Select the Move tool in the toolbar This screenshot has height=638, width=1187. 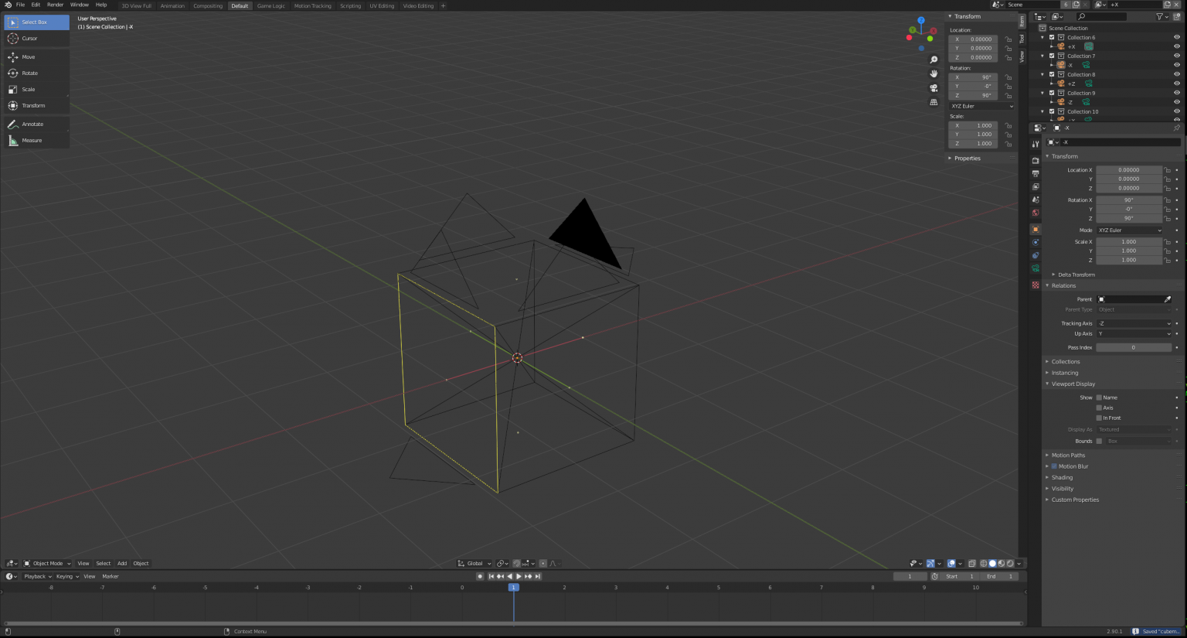click(27, 56)
